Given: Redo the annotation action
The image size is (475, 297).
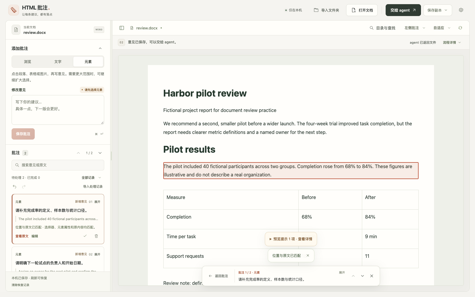Looking at the screenshot, I should (x=24, y=187).
